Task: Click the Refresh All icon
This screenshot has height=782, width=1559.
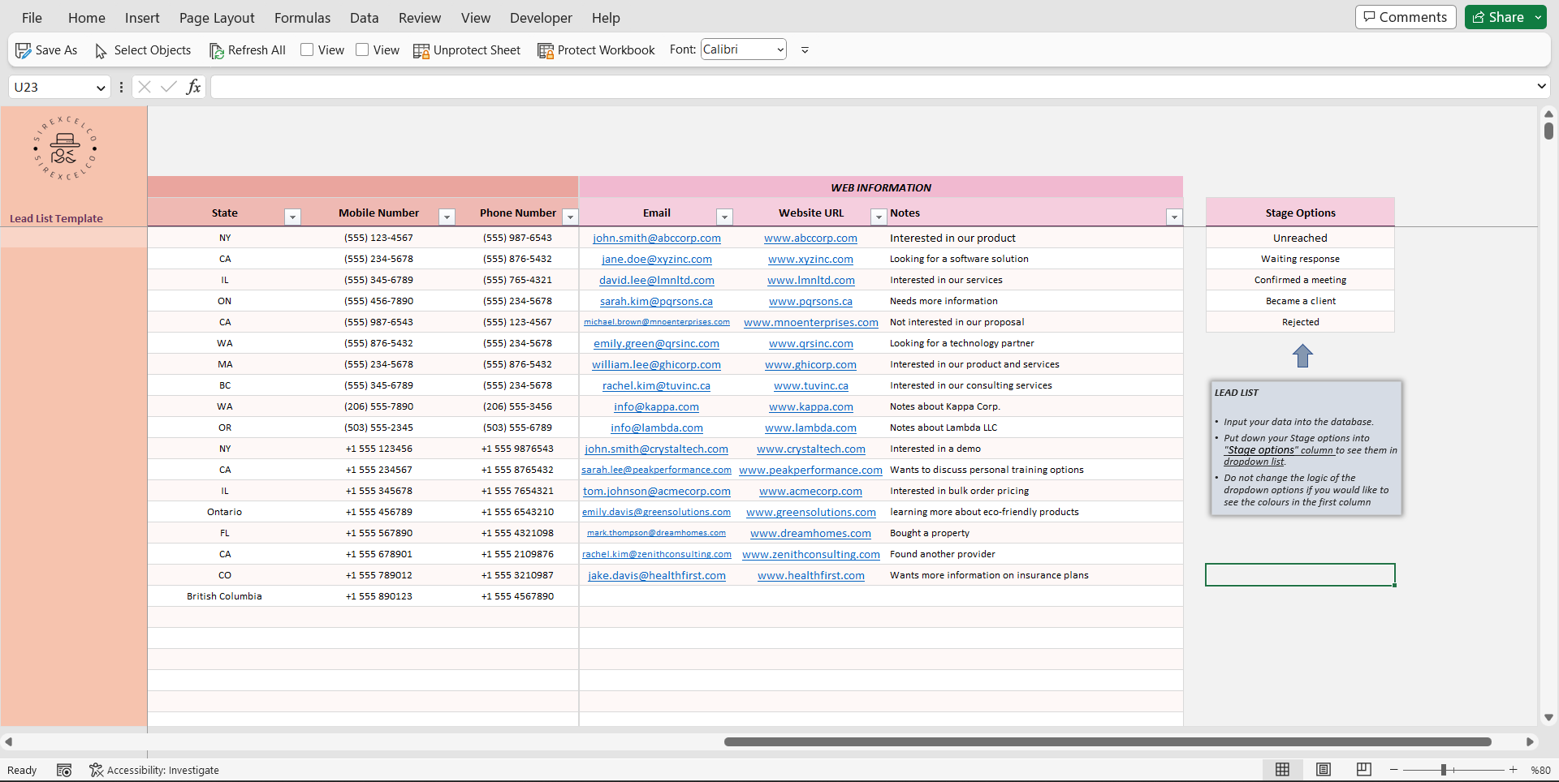Action: click(216, 51)
